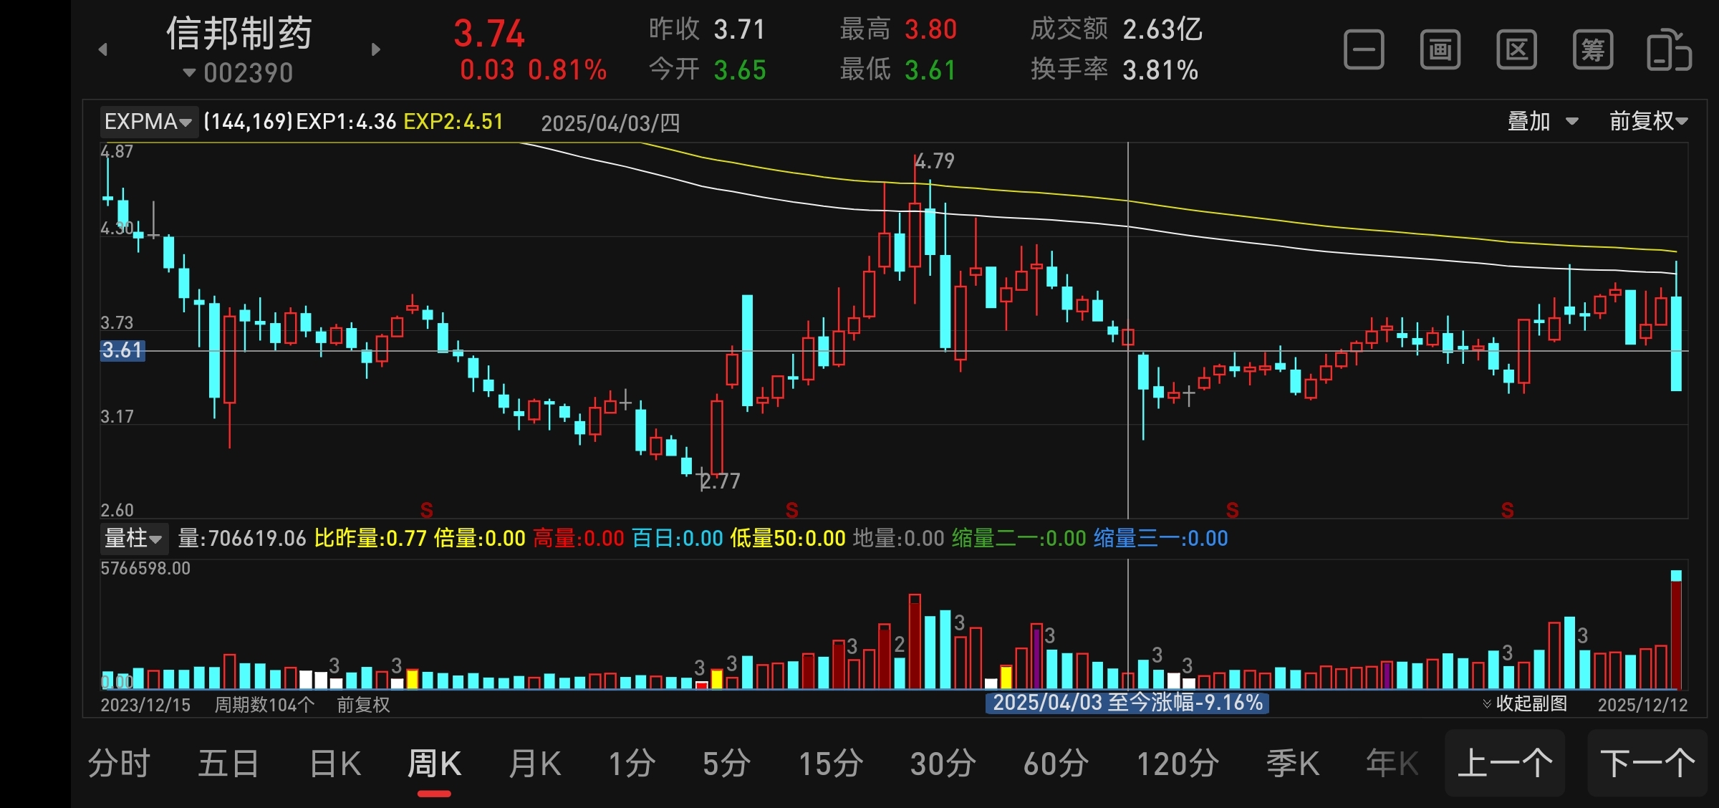Expand stock code 002390 selector
This screenshot has width=1719, height=808.
(x=239, y=73)
